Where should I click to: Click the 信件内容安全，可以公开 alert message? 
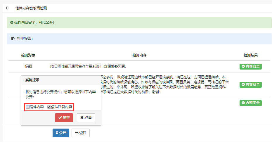pos(34,23)
